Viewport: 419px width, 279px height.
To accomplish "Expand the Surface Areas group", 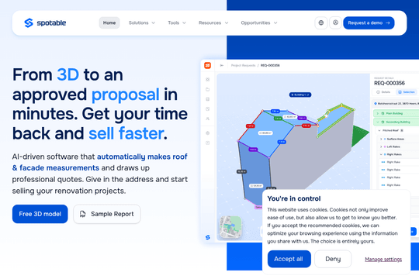I will (381, 139).
